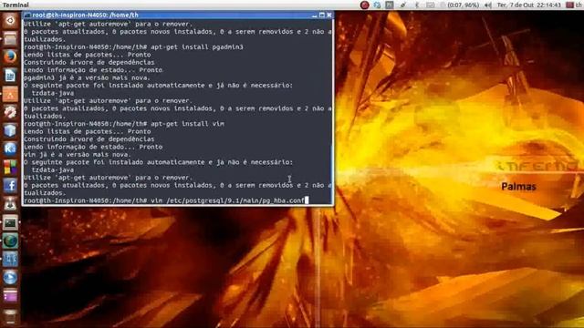Image resolution: width=584 pixels, height=328 pixels.
Task: Maximize the terminal window
Action: (322, 15)
